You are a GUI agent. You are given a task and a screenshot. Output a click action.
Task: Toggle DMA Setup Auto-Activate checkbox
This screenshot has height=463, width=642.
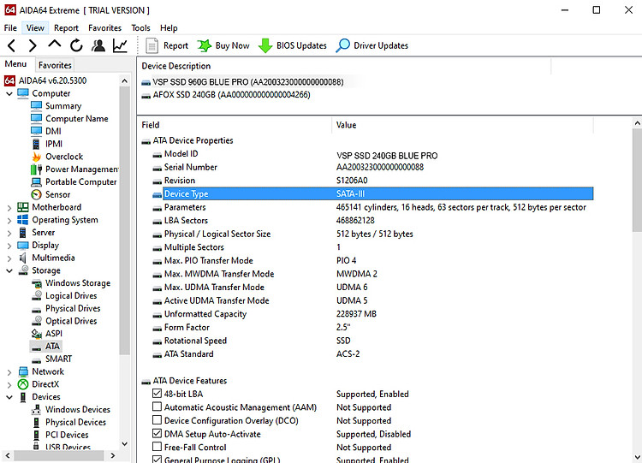click(157, 433)
